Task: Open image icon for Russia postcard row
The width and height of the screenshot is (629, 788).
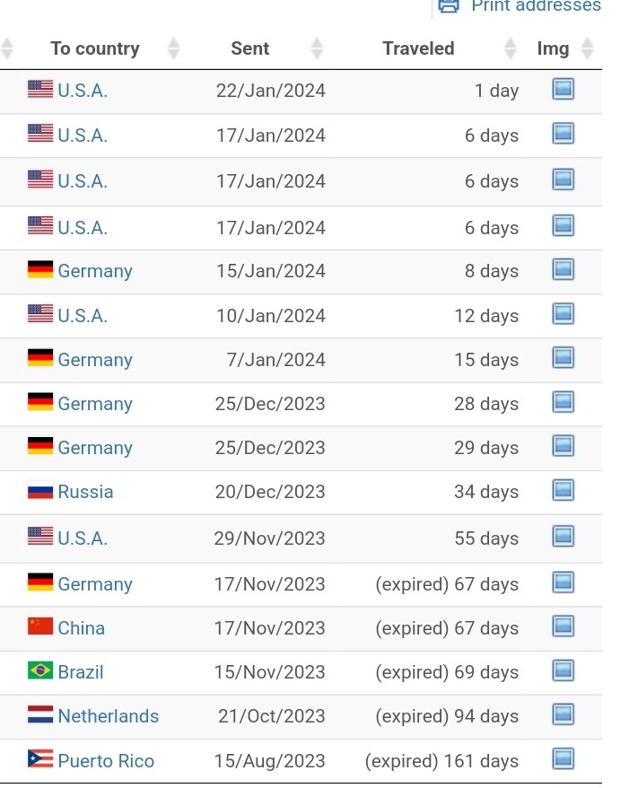Action: pos(563,490)
